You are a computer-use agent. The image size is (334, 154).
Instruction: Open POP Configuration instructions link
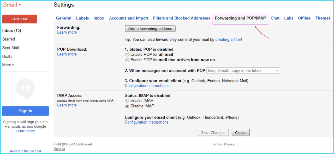click(147, 86)
